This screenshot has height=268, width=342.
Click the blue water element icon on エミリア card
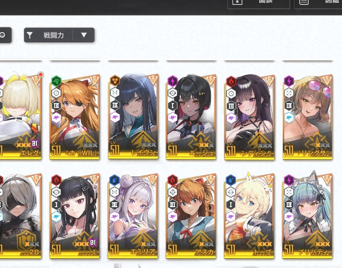coord(114,180)
